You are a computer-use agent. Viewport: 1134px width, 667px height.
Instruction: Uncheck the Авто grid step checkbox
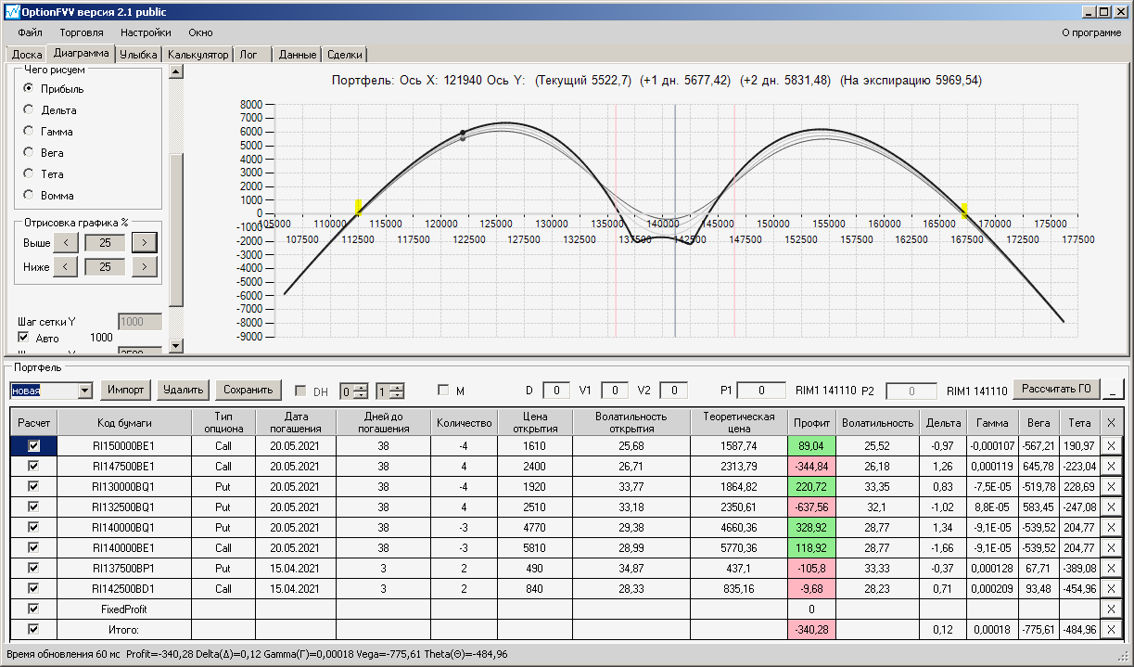[x=24, y=339]
